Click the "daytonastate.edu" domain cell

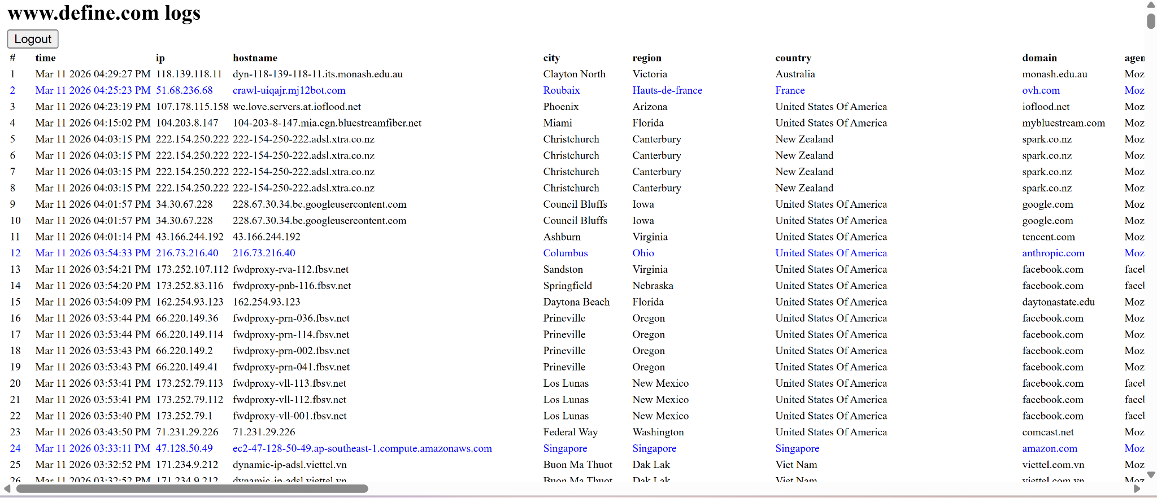(x=1059, y=302)
